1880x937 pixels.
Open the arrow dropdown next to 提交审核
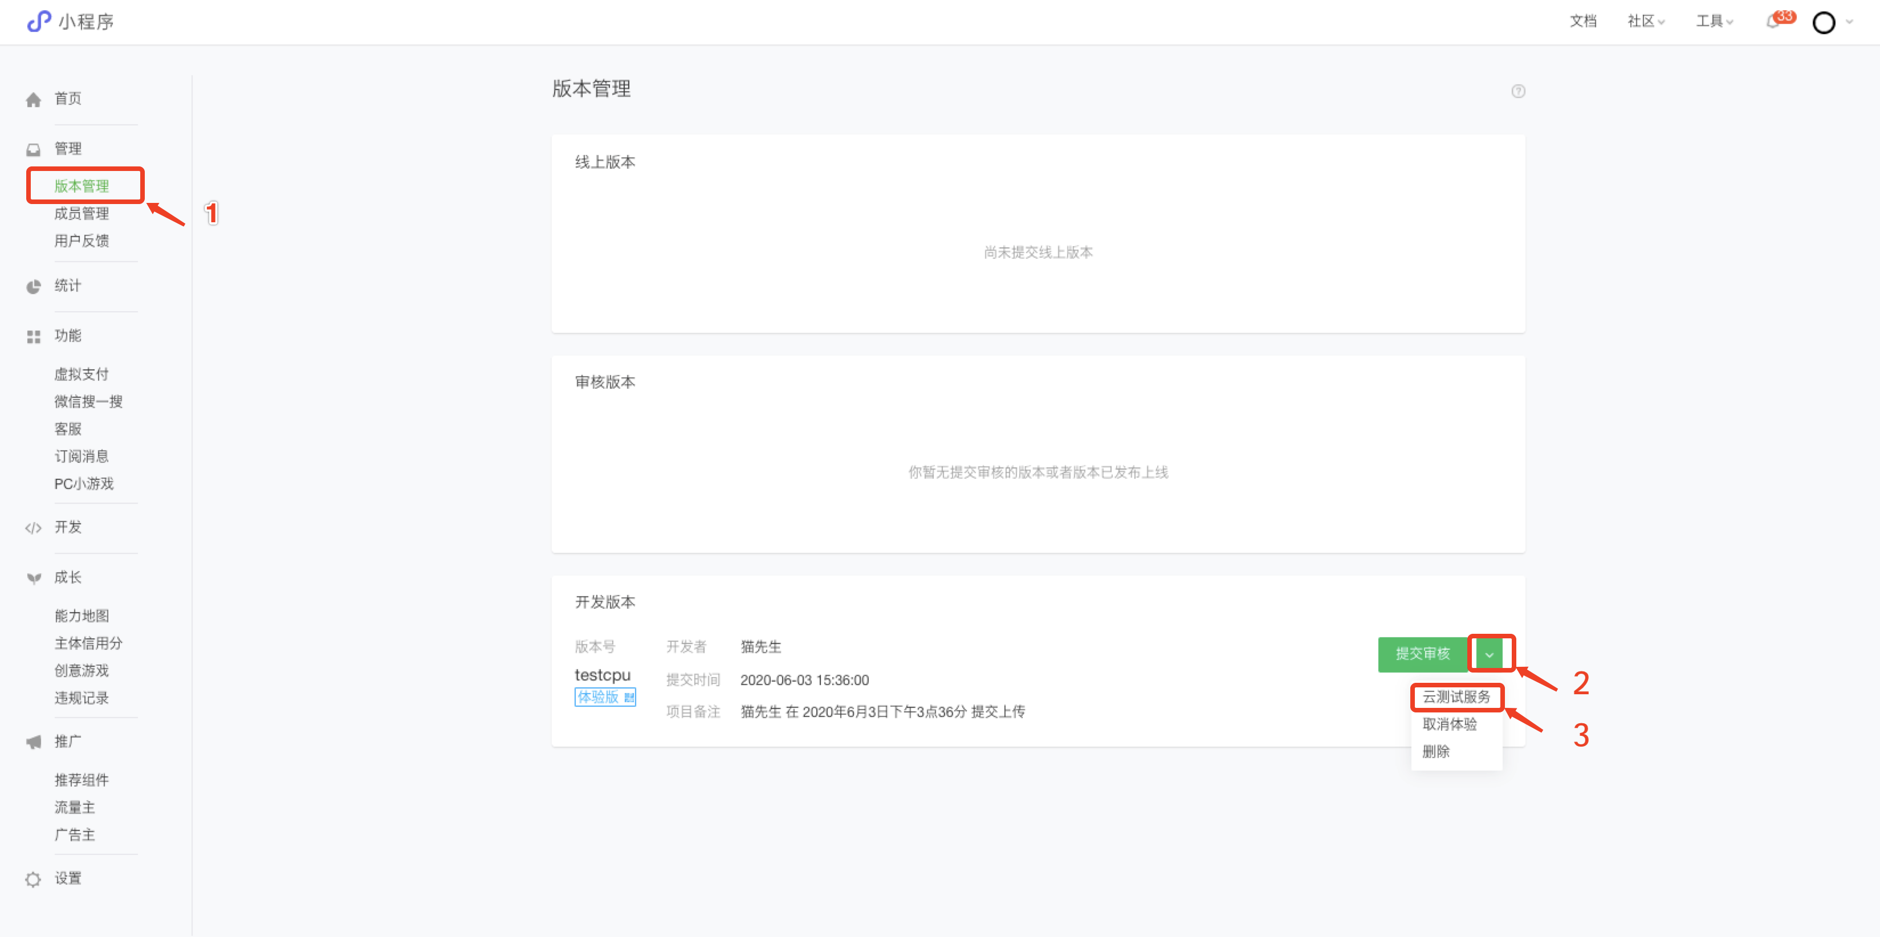pyautogui.click(x=1489, y=654)
